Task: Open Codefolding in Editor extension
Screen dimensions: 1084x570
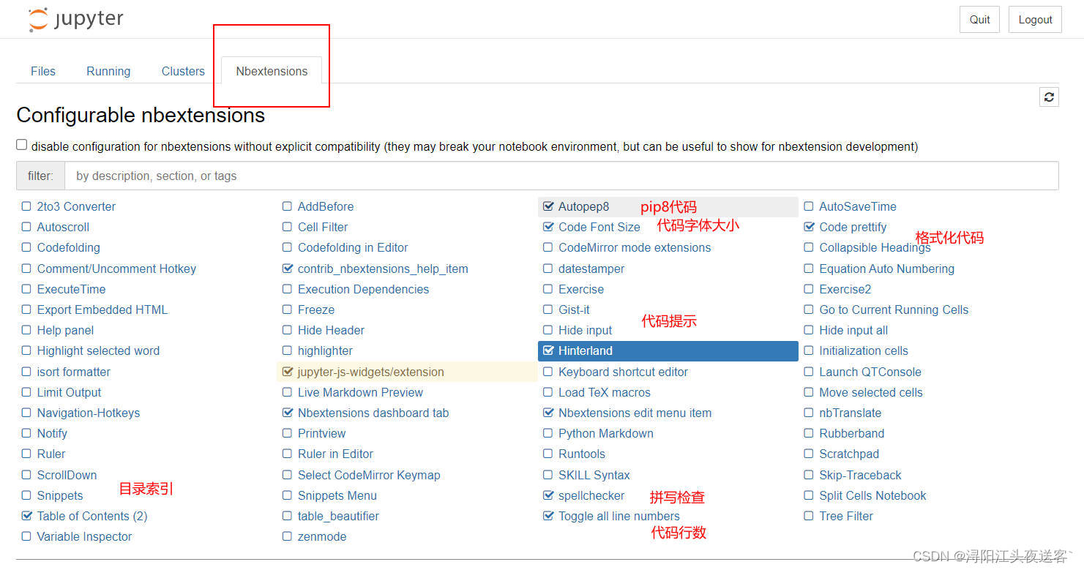Action: tap(353, 247)
